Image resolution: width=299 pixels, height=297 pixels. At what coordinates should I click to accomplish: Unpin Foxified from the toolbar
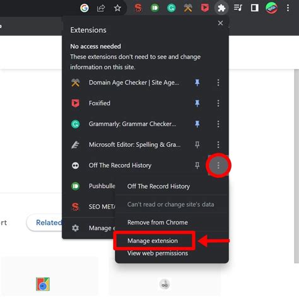pos(197,103)
